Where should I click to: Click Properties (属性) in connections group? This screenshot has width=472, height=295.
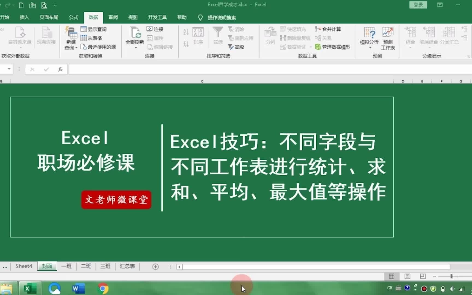(155, 38)
